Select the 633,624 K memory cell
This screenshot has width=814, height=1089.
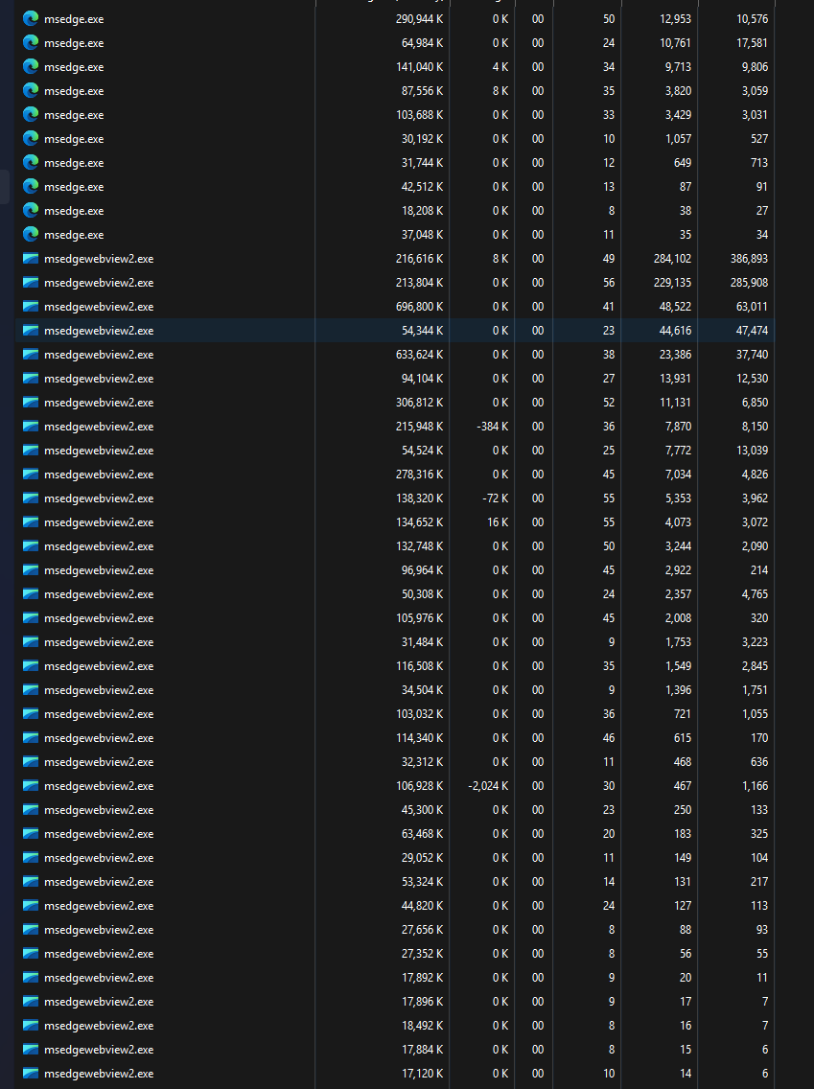point(419,354)
